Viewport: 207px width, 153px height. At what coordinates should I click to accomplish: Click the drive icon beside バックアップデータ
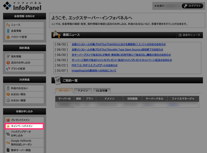click(8, 134)
